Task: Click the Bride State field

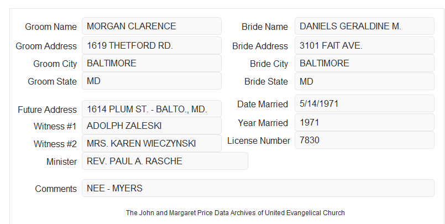Action: coord(364,81)
